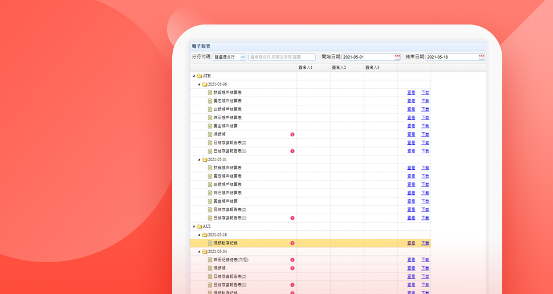553x294 pixels.
Task: Collapse the 2021-05-06 node arrow under ATH
Action: click(200, 84)
